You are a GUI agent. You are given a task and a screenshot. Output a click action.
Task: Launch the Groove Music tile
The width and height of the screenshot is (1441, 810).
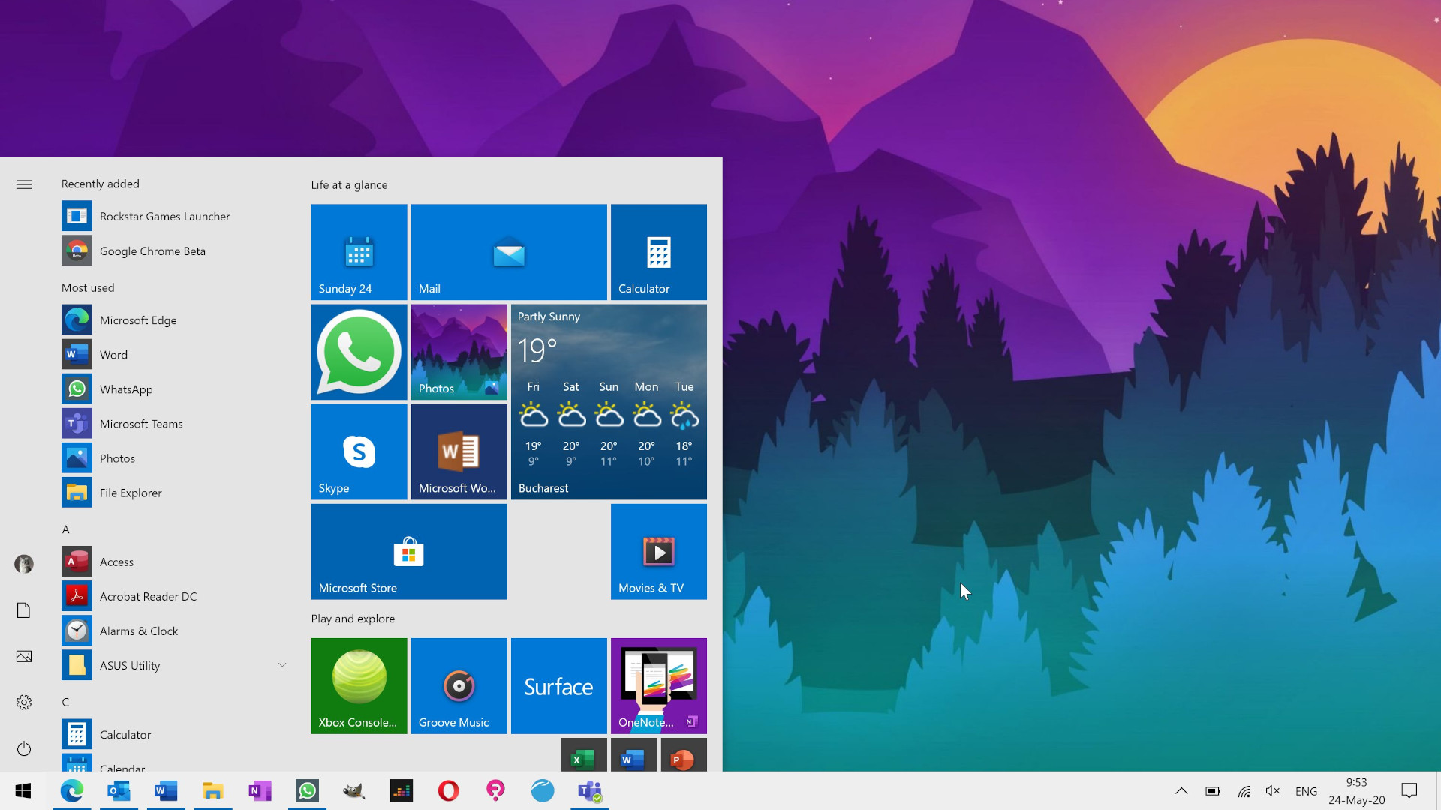point(459,685)
